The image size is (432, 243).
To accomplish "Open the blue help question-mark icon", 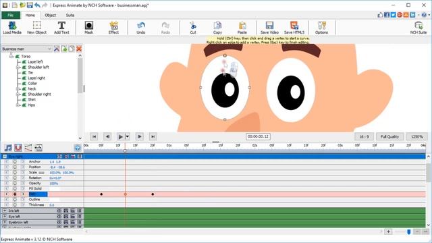I will point(425,15).
